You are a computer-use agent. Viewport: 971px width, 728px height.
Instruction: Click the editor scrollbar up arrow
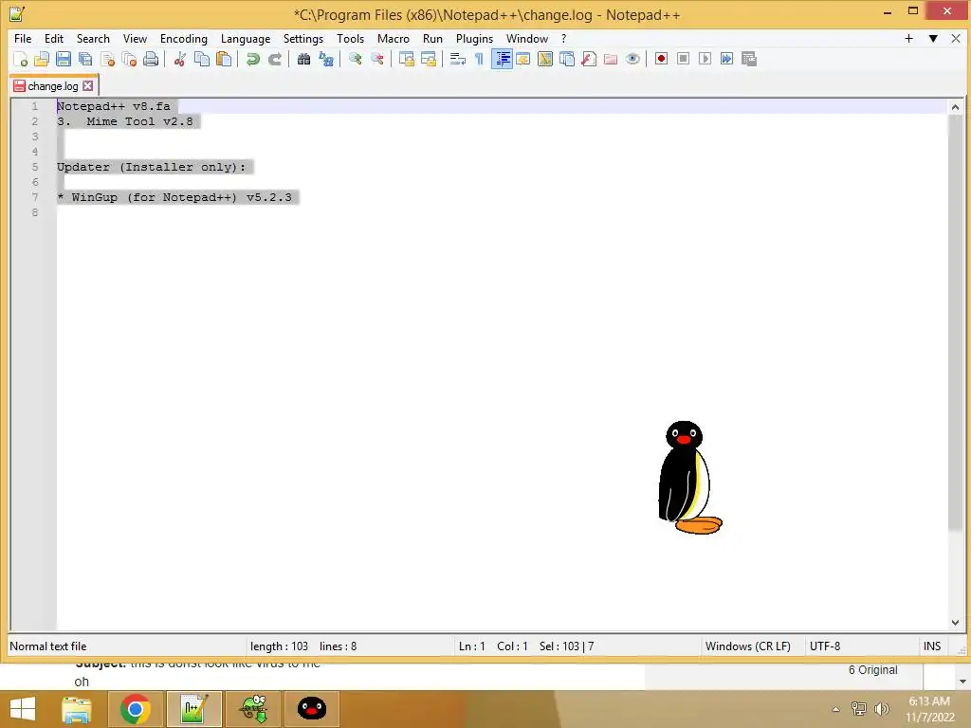pyautogui.click(x=955, y=107)
